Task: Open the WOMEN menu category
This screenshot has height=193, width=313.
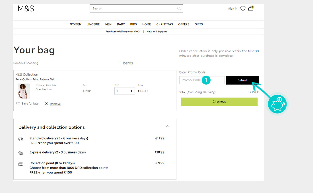Action: click(76, 24)
